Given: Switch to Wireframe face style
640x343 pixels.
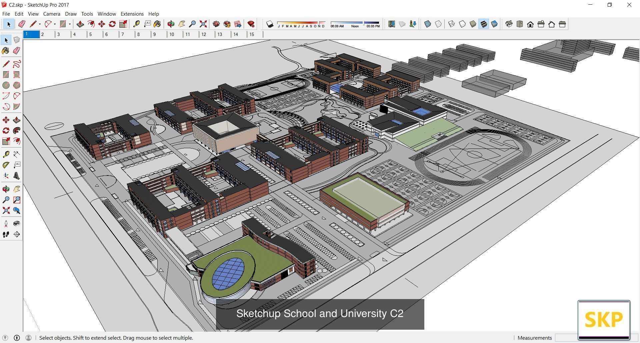Looking at the screenshot, I should (x=451, y=24).
